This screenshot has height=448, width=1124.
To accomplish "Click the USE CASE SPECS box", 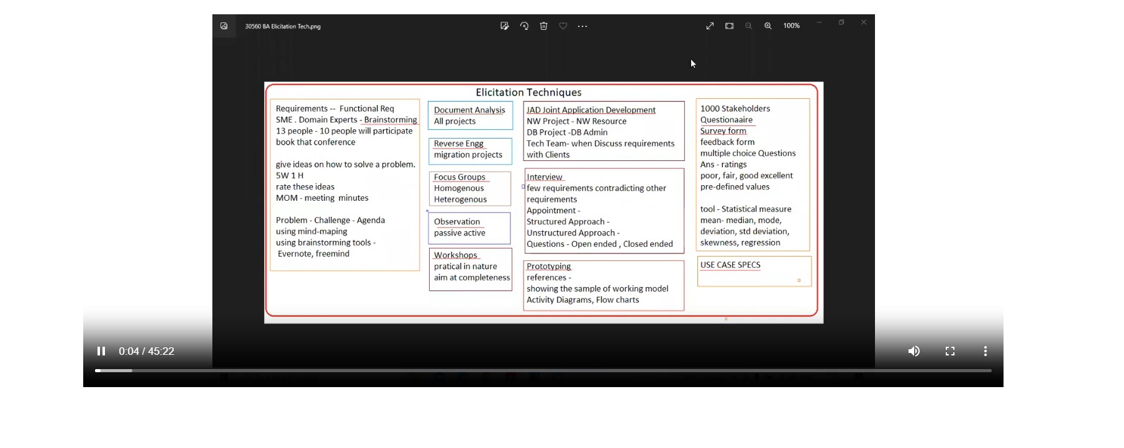I will 754,272.
